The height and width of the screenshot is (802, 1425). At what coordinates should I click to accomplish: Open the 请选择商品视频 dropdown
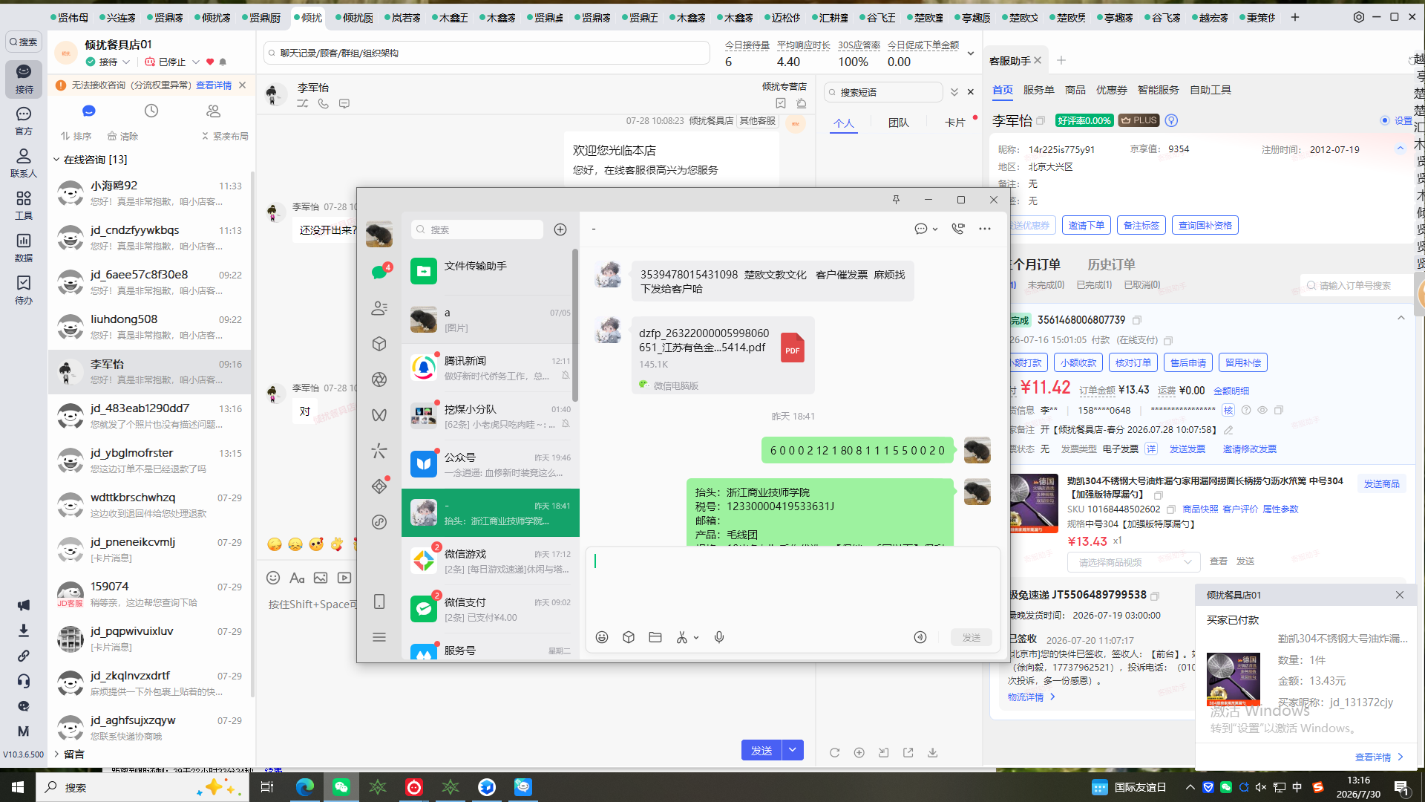tap(1134, 562)
